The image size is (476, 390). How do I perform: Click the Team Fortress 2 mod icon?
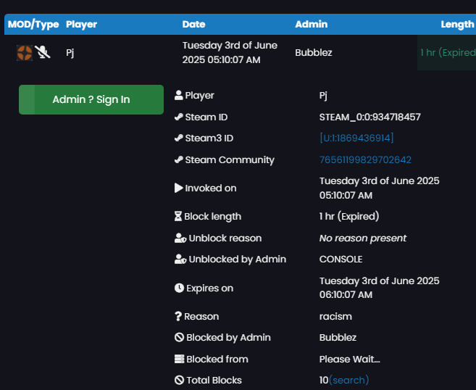tap(25, 53)
